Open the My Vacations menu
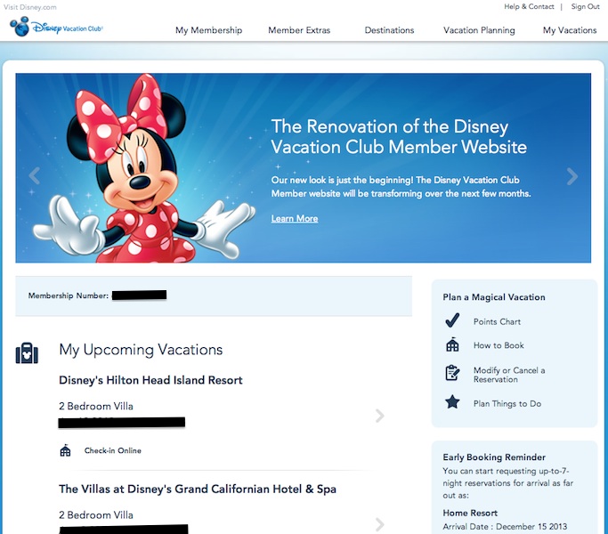This screenshot has width=608, height=534. point(570,30)
